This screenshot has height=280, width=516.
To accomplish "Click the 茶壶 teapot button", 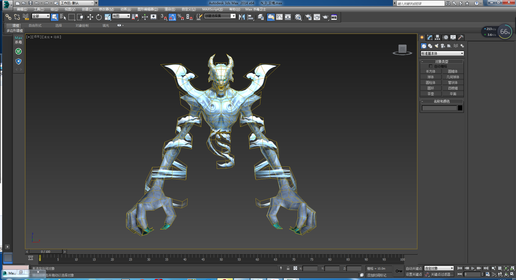I will click(431, 94).
